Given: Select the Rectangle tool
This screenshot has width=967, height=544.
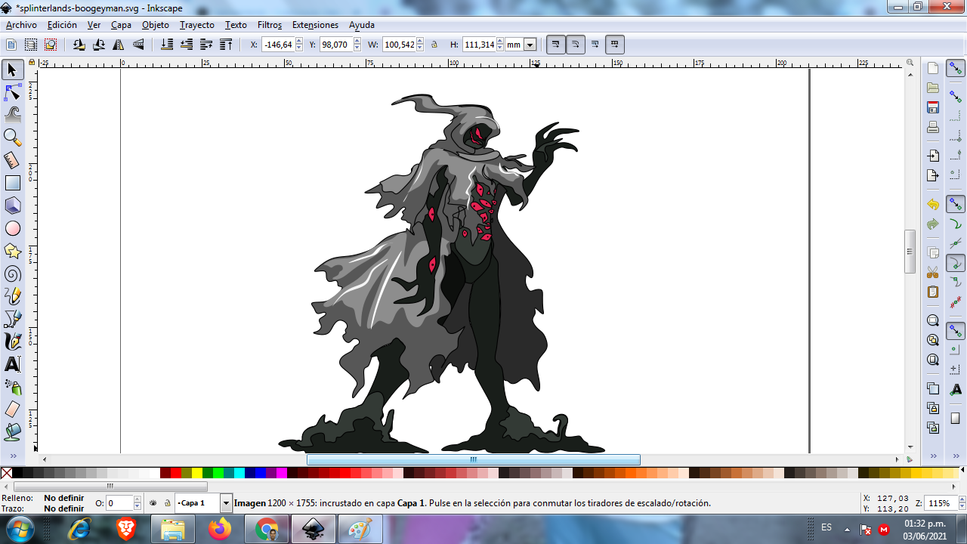Looking at the screenshot, I should pos(12,183).
